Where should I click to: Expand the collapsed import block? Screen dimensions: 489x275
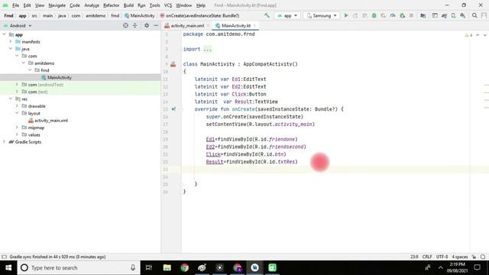click(x=207, y=49)
